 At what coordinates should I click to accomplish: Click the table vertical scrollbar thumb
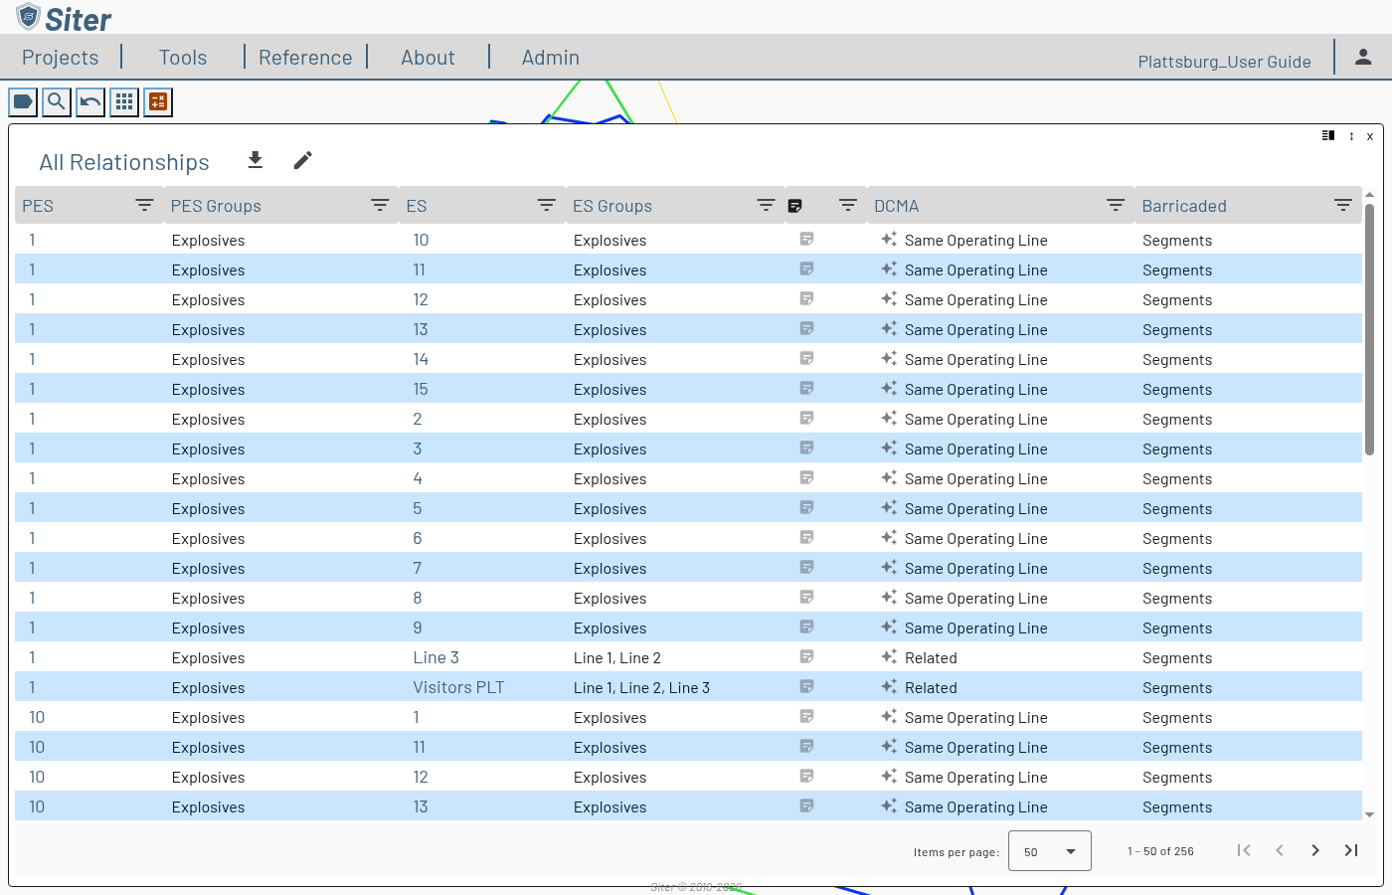pyautogui.click(x=1369, y=329)
